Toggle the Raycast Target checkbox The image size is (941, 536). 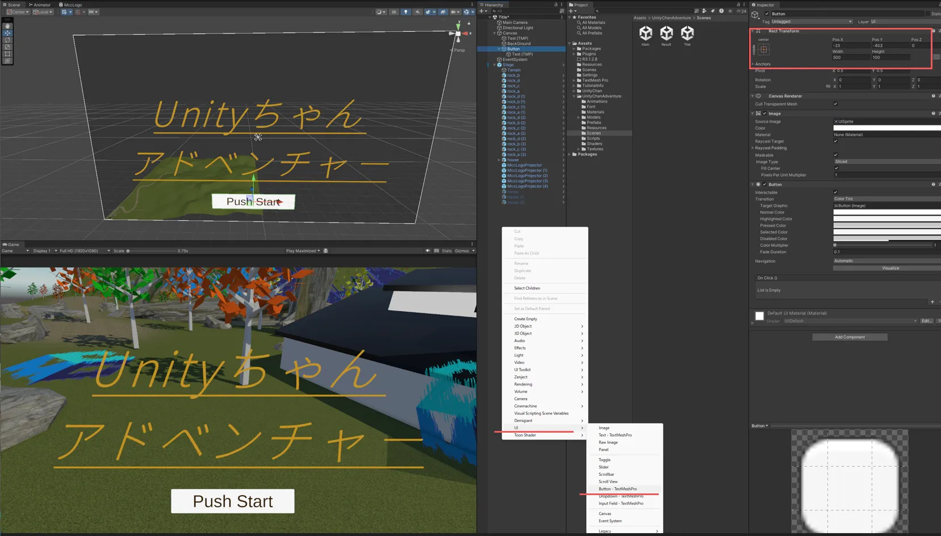tap(835, 141)
